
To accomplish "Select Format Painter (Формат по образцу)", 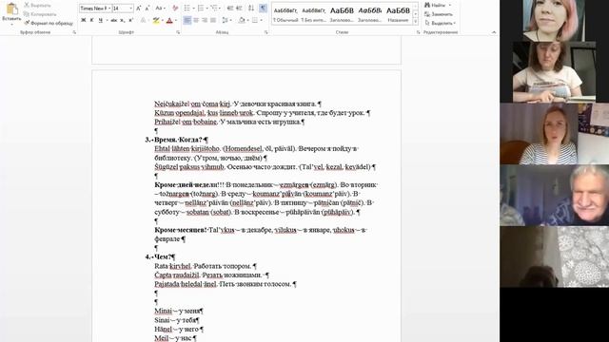I will pos(49,23).
